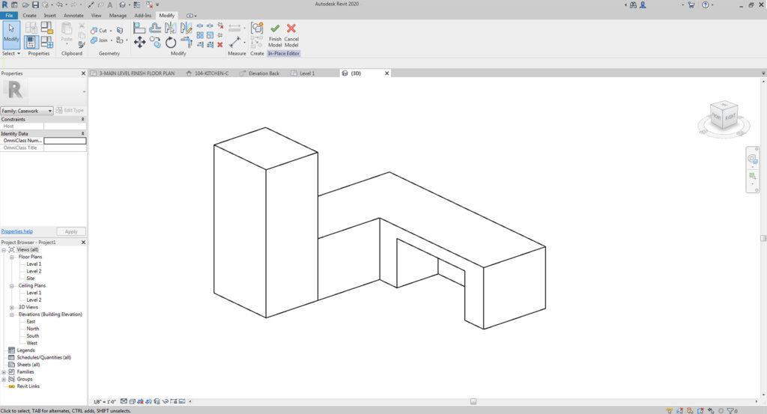Toggle the Properties palette button in ribbon
The width and height of the screenshot is (767, 414).
pyautogui.click(x=31, y=42)
